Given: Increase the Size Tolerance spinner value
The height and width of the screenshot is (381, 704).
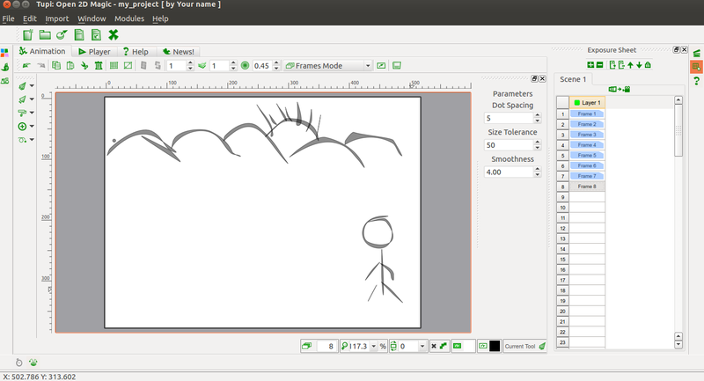Looking at the screenshot, I should 538,143.
